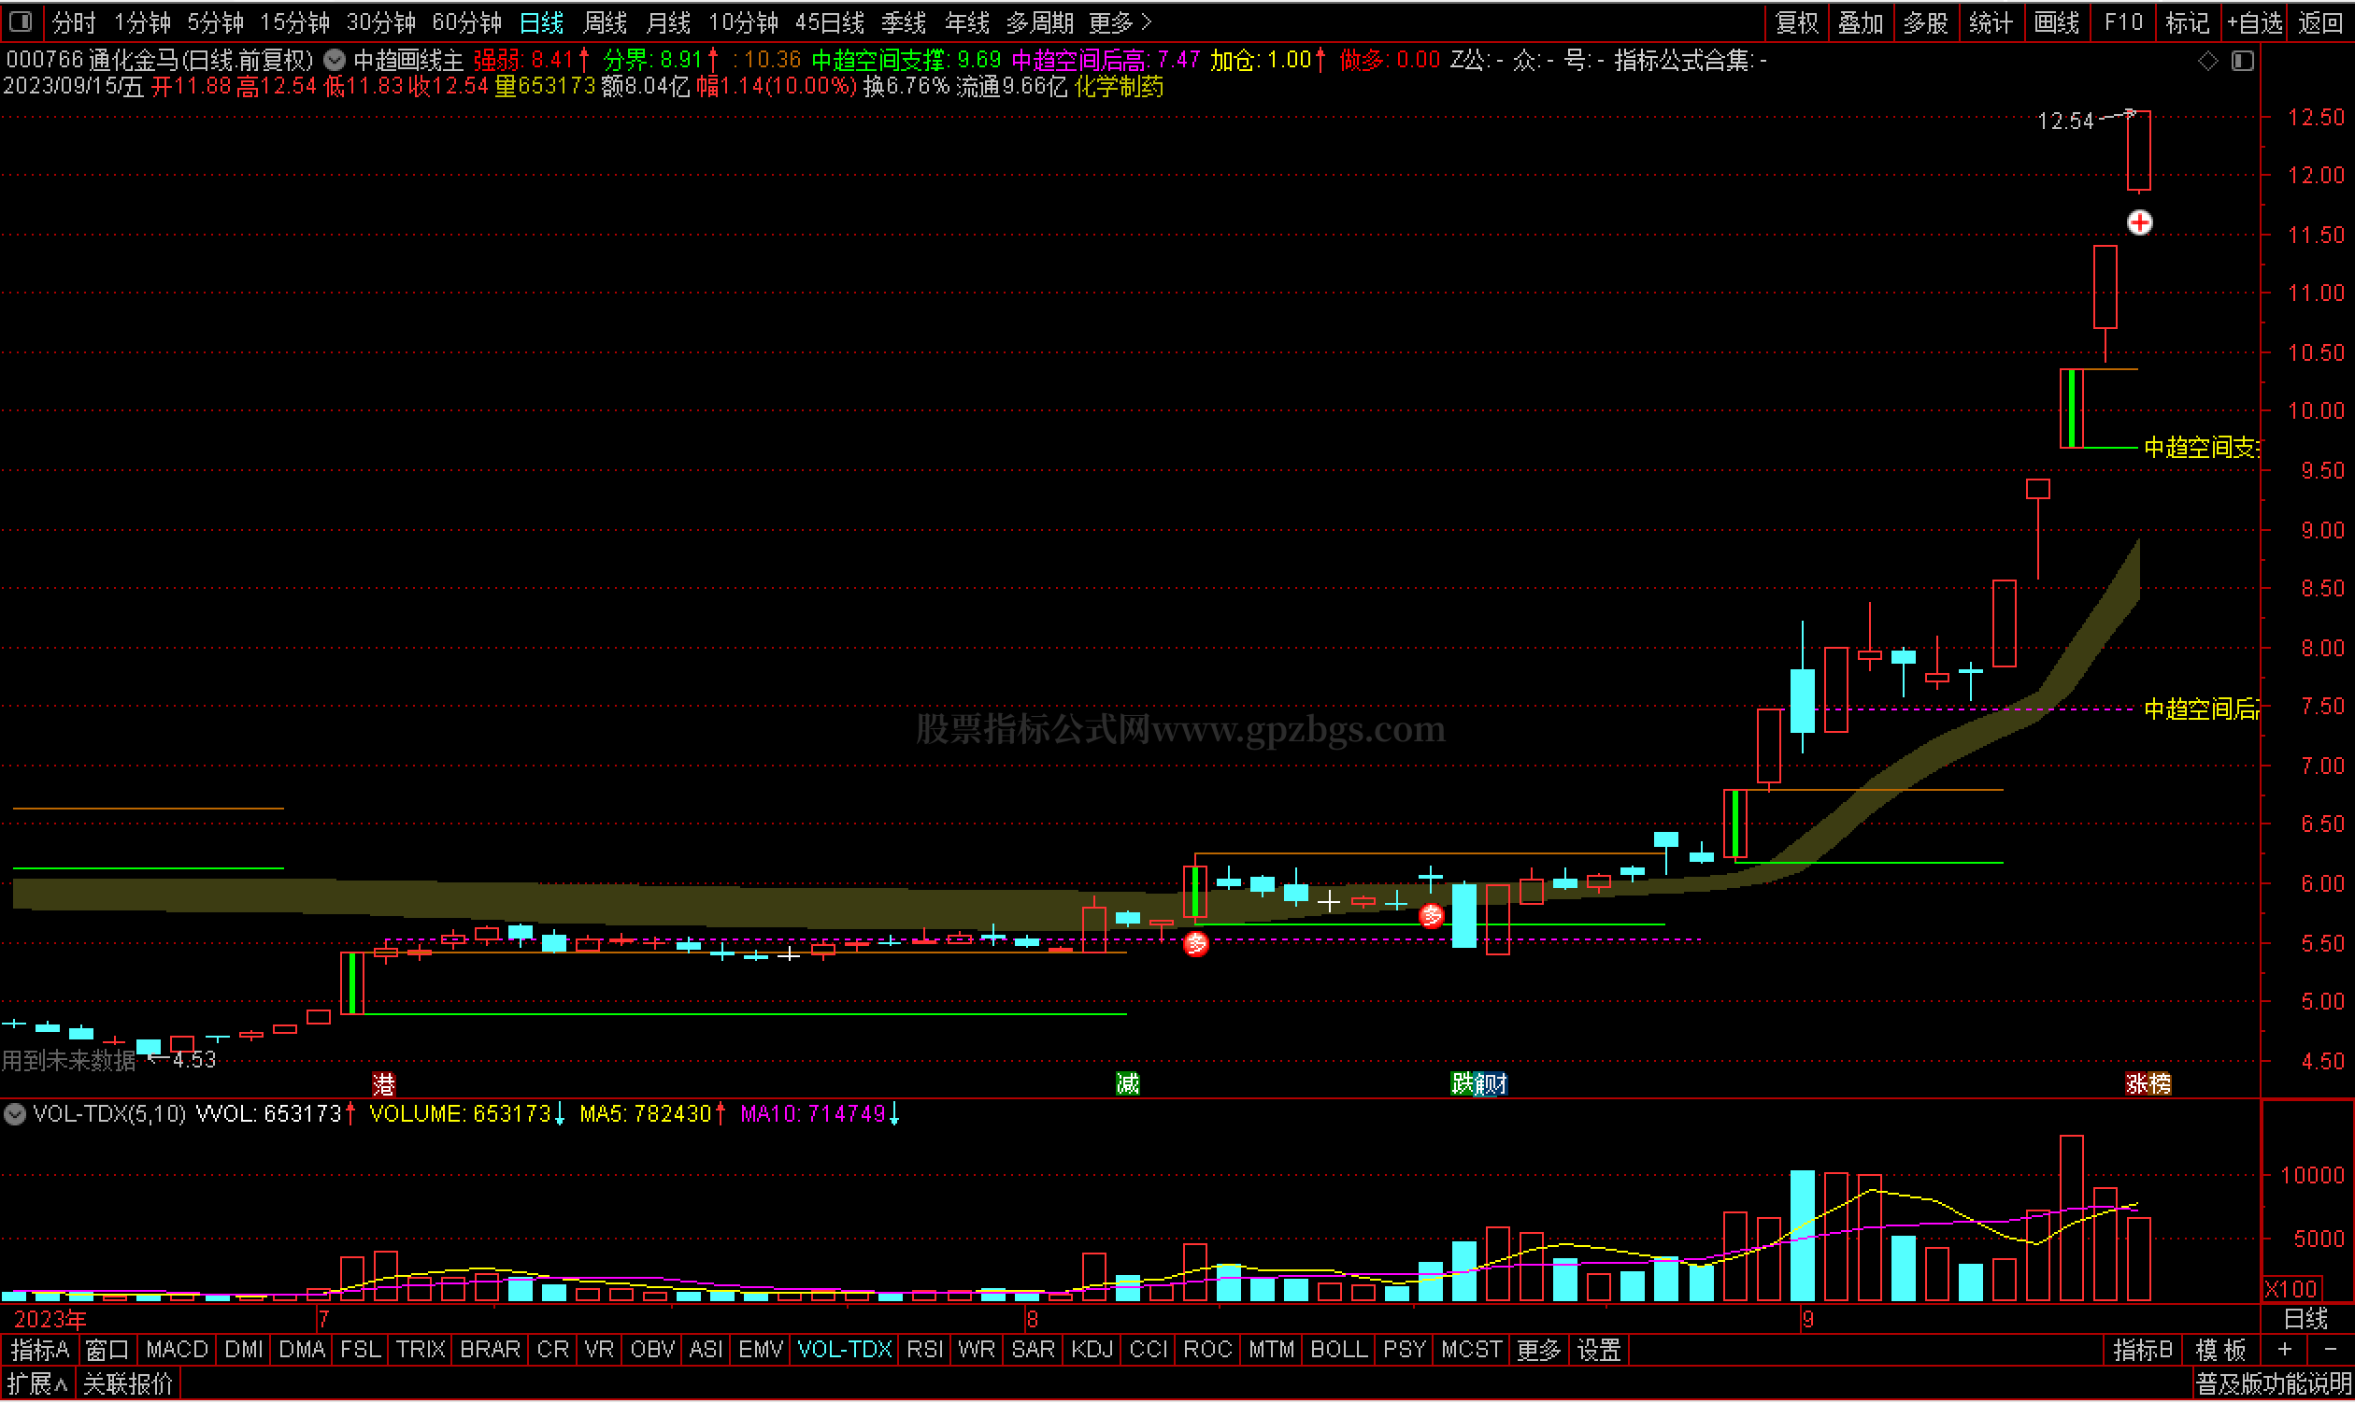The image size is (2355, 1404).
Task: Click the X100 volume scale label
Action: 2290,1289
